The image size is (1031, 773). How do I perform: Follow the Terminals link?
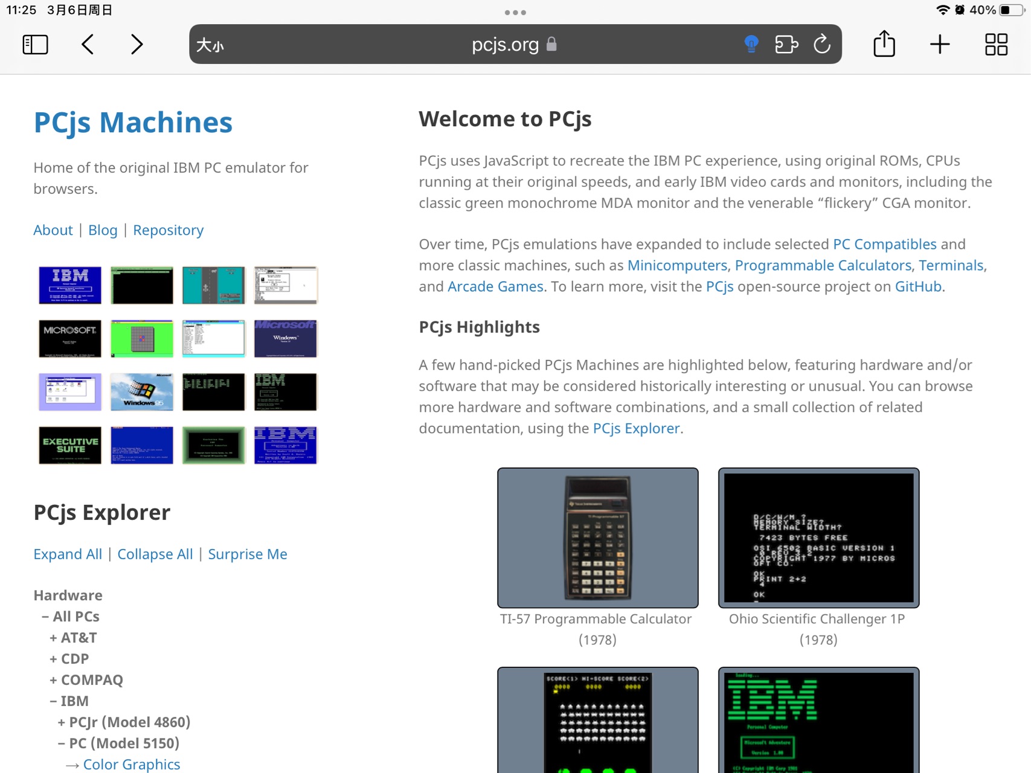pyautogui.click(x=951, y=265)
